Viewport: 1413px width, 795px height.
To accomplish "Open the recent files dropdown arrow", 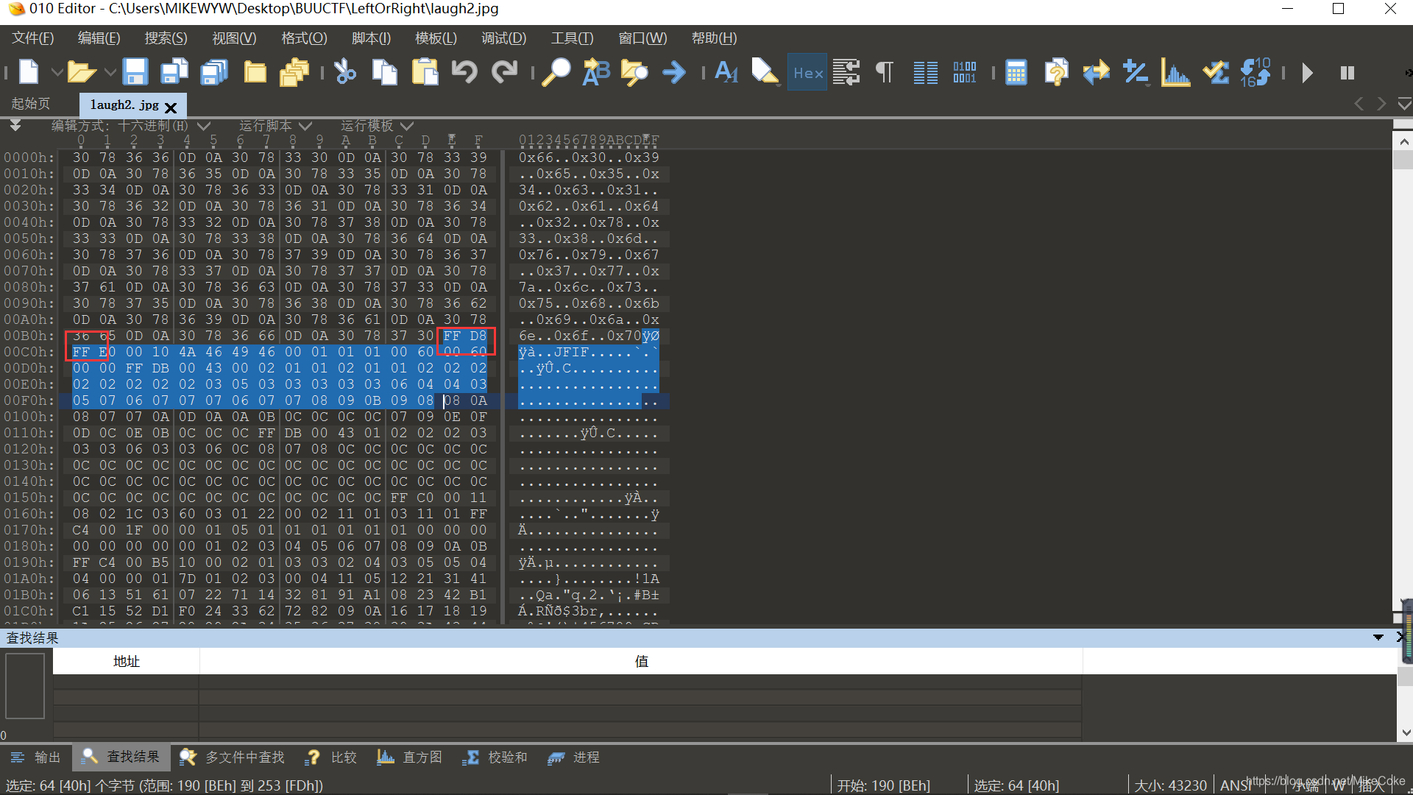I will pyautogui.click(x=110, y=72).
